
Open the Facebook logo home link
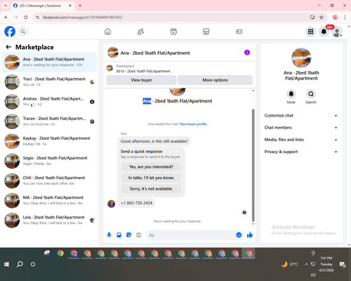click(x=10, y=32)
